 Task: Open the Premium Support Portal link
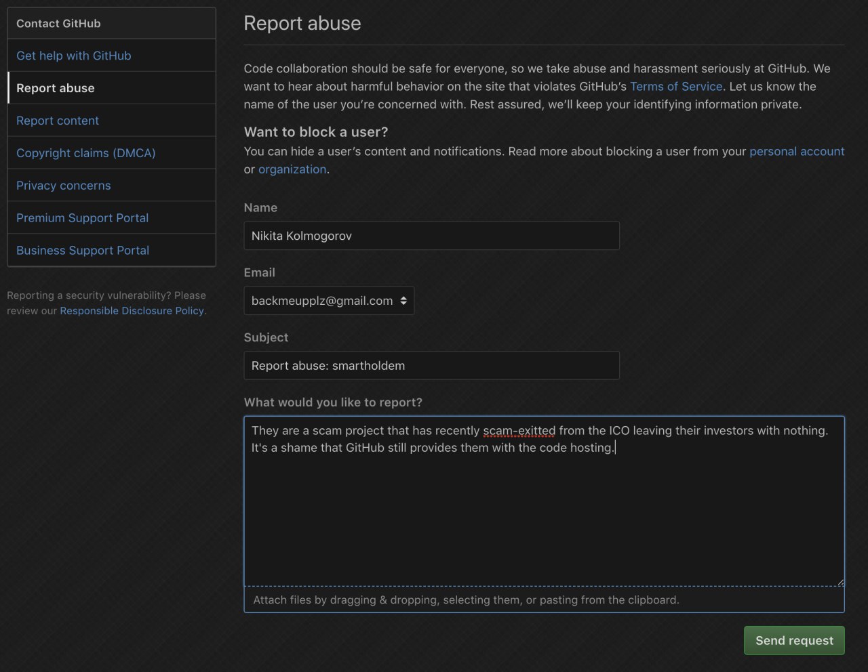[x=111, y=218]
